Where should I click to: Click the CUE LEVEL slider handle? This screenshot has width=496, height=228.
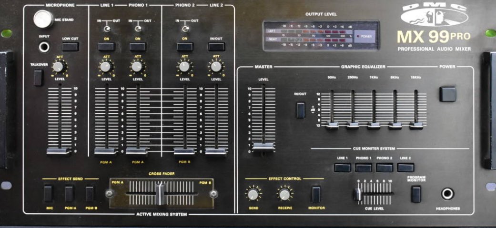[x=358, y=194]
